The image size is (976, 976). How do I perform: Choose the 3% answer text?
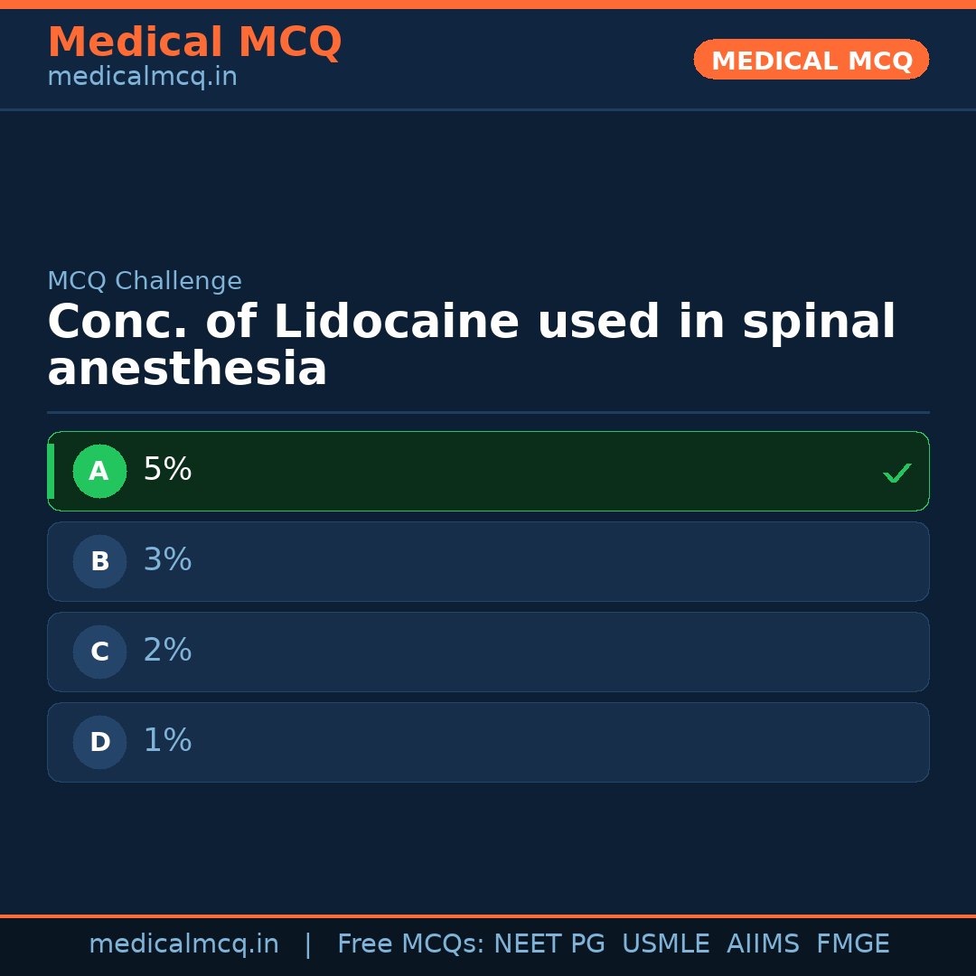(167, 560)
